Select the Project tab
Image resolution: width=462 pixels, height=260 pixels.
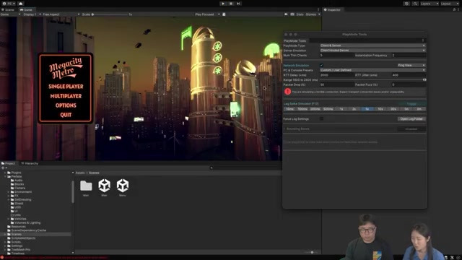8,163
